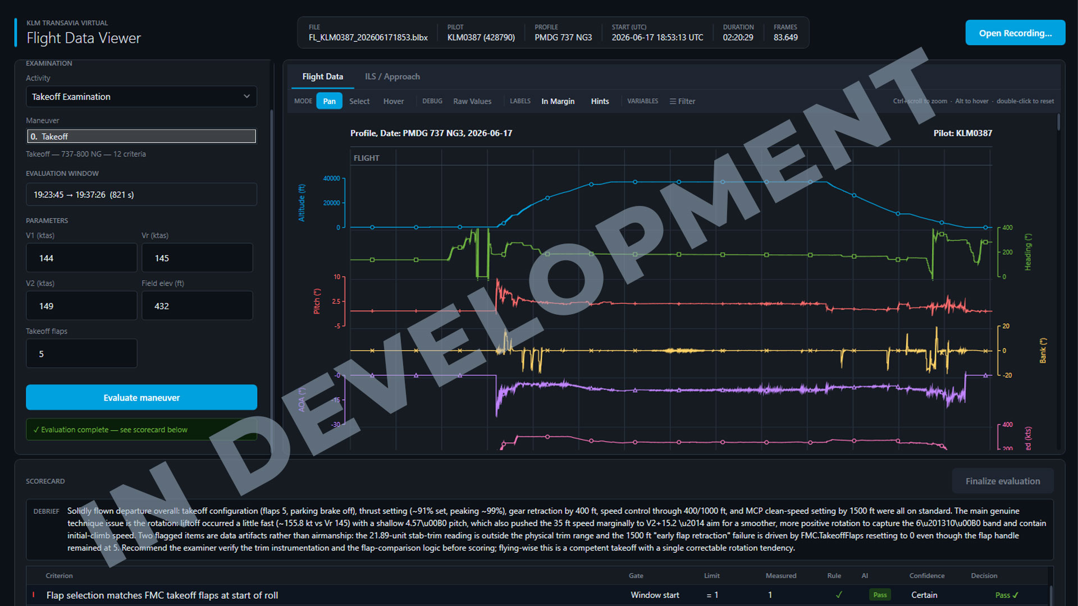
Task: Click the frames value 83.649
Action: tap(785, 38)
